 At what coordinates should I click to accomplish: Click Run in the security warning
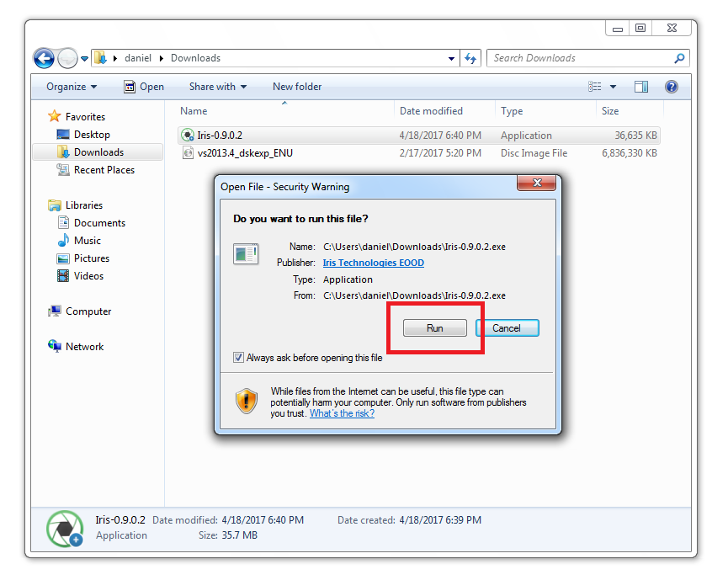(435, 327)
